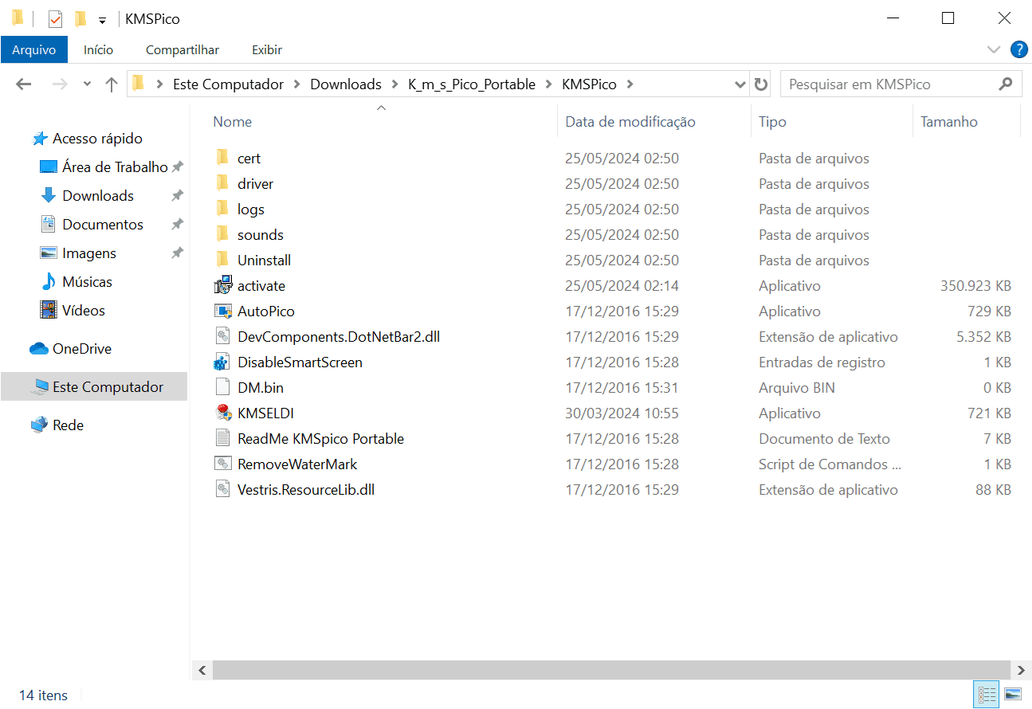Switch to the details view layout

[x=987, y=695]
